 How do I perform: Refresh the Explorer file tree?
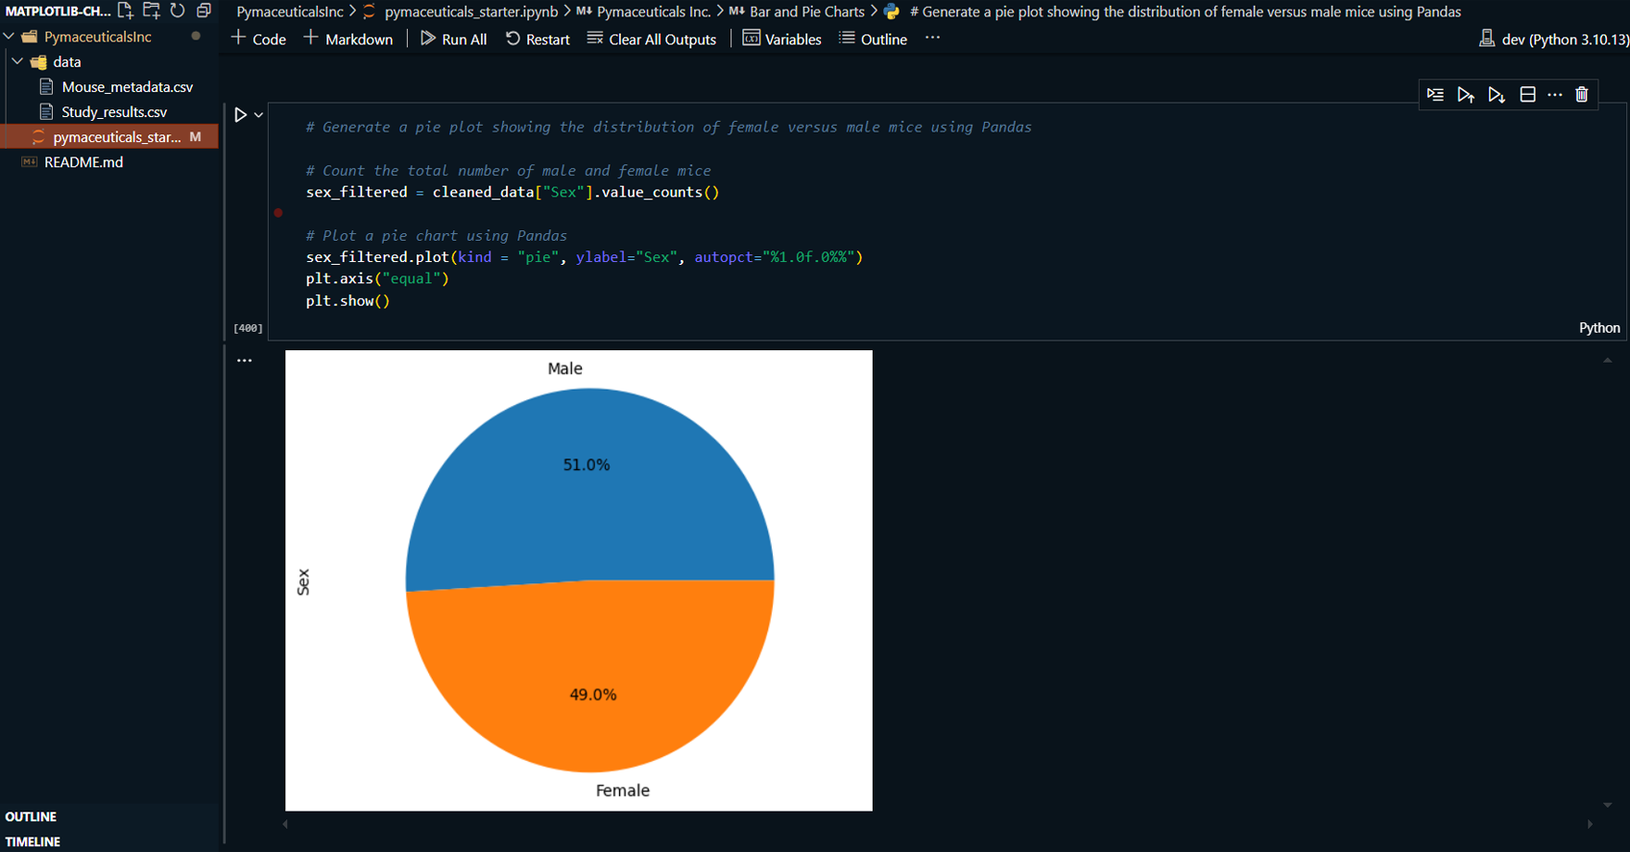[178, 11]
